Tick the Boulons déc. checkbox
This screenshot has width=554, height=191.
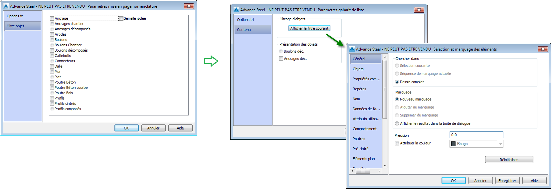281,51
